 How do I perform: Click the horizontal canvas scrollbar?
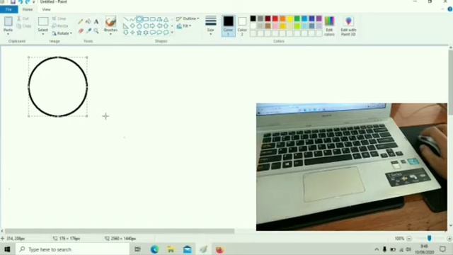click(x=120, y=231)
